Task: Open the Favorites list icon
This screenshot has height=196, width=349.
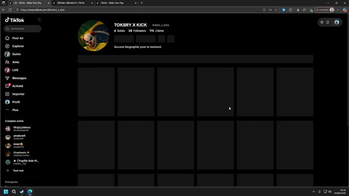Action: [x=304, y=10]
